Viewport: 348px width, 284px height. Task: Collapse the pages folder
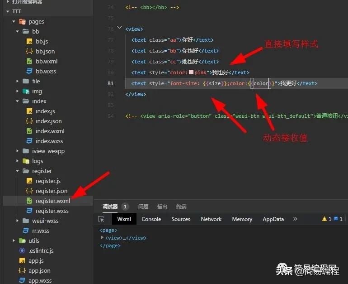(x=14, y=22)
